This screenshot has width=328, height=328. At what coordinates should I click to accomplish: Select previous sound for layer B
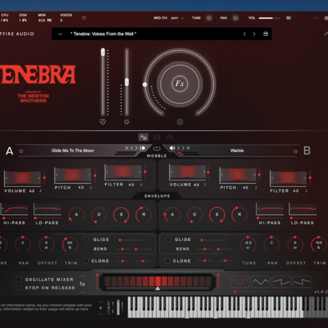[179, 148]
